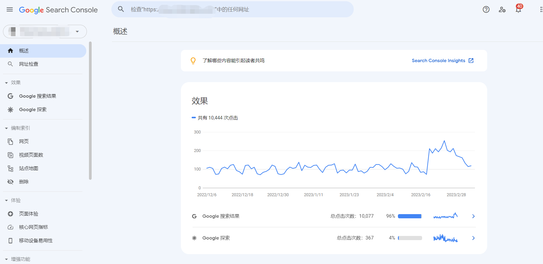Click the 核心网页指标 gauge icon
Image resolution: width=543 pixels, height=264 pixels.
(x=10, y=227)
